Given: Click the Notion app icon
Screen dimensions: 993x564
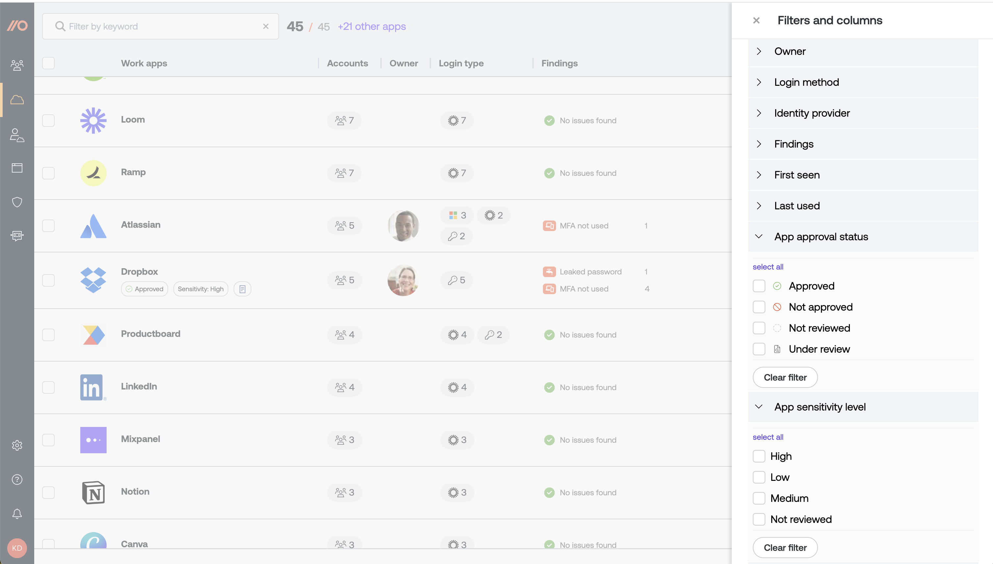Looking at the screenshot, I should pos(93,492).
